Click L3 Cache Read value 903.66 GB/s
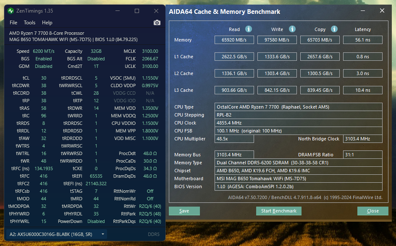396x246 pixels. (x=234, y=90)
